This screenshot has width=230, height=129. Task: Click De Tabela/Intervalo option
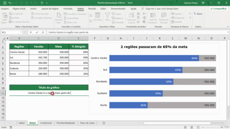pos(19,22)
